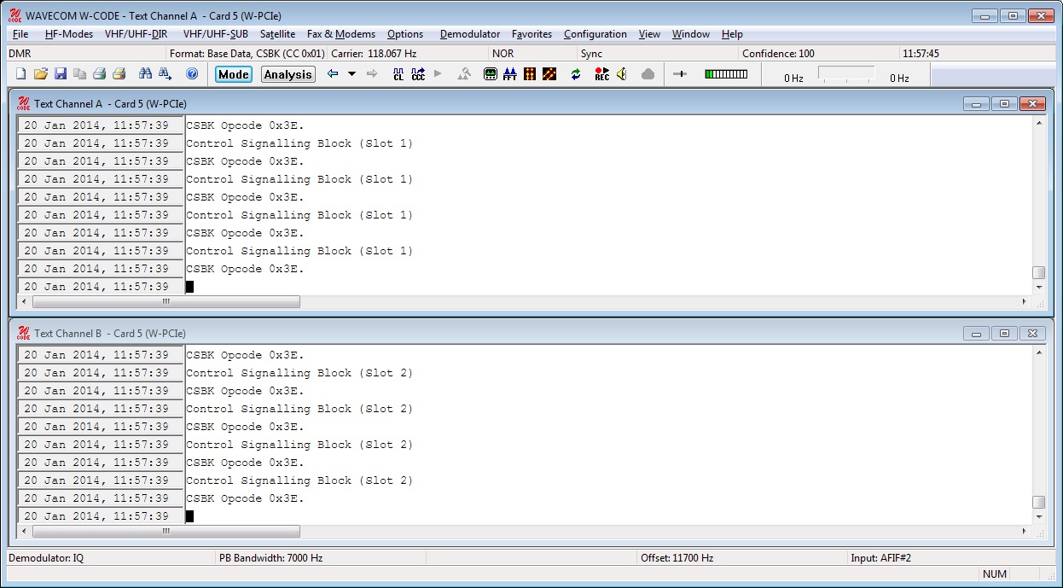The height and width of the screenshot is (588, 1063).
Task: Open Find with the binoculars icon
Action: (146, 74)
